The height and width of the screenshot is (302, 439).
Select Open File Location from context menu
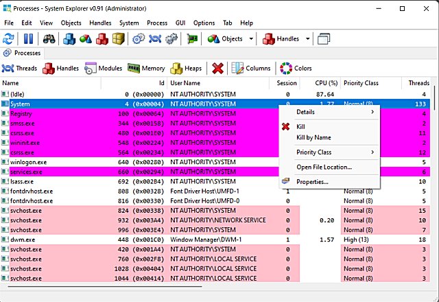pyautogui.click(x=324, y=167)
